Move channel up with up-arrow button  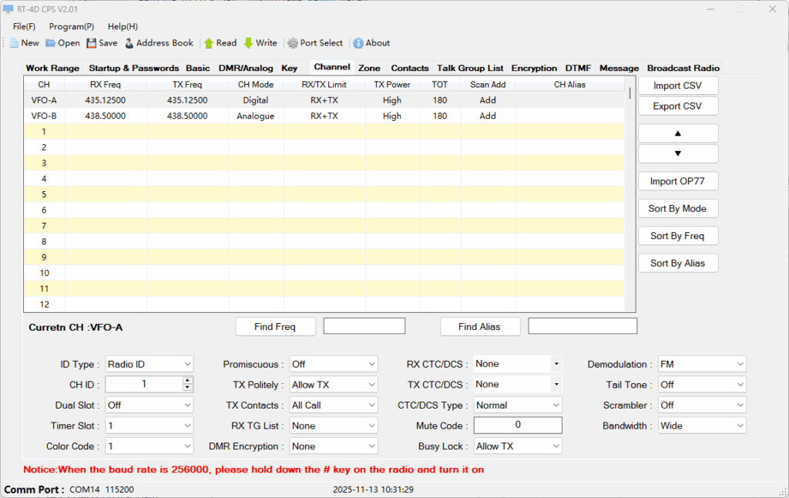click(678, 133)
